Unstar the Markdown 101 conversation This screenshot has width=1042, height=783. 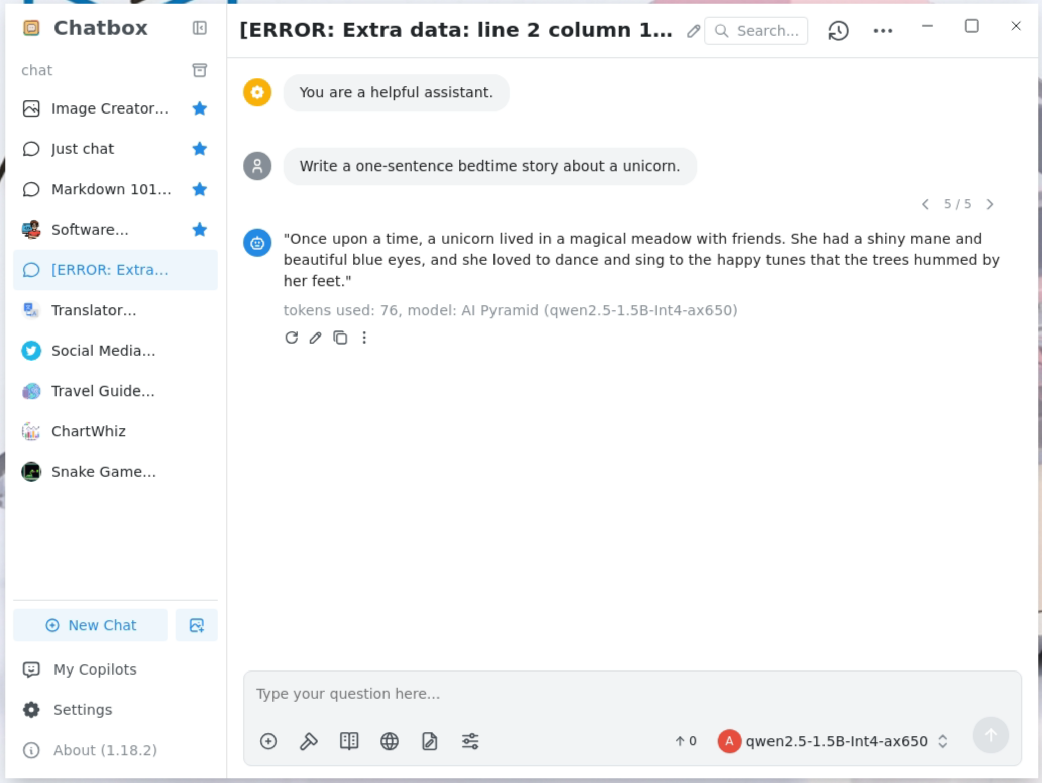coord(200,189)
